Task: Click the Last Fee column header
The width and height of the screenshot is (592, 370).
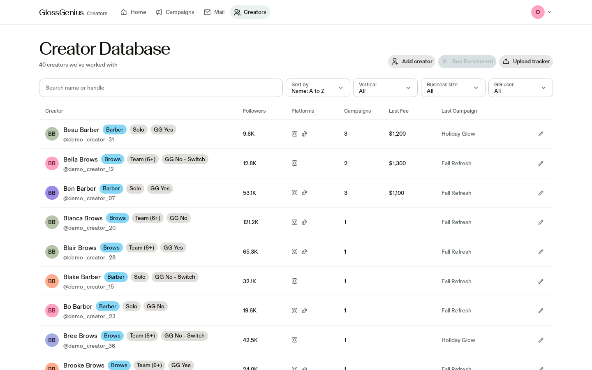Action: coord(399,111)
